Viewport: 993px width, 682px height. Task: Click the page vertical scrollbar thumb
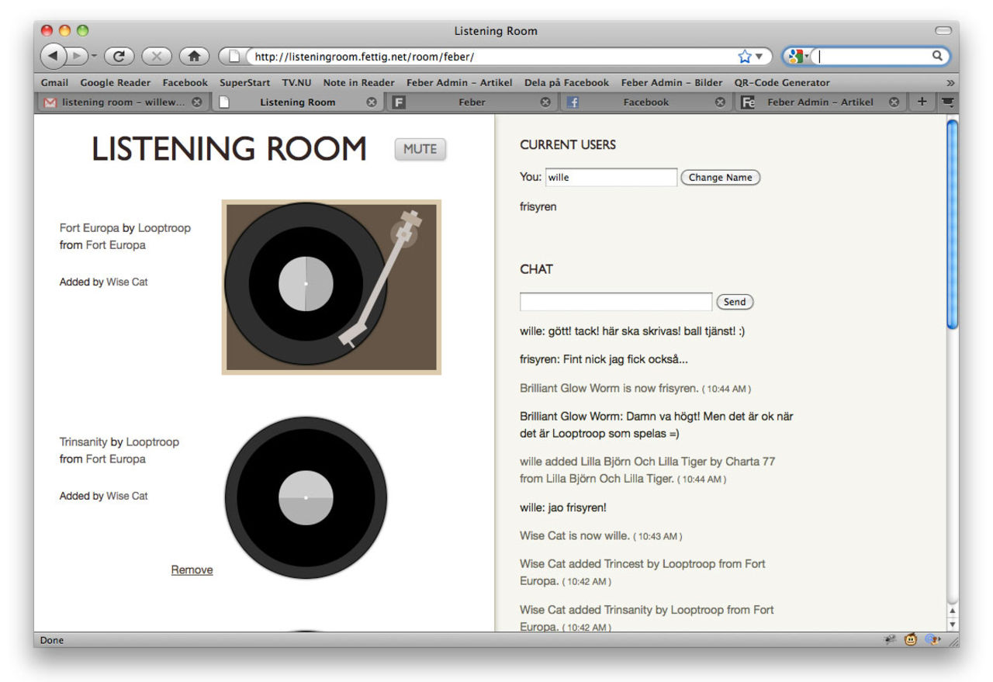pos(952,225)
